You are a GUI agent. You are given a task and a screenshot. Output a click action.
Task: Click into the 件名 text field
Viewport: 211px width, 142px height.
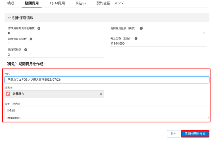[107, 79]
